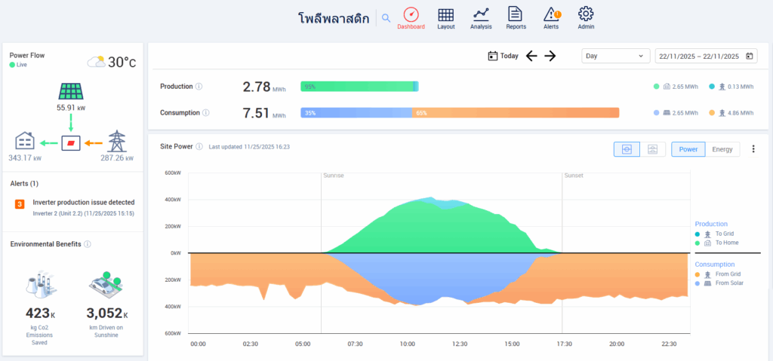Open the Site Power three-dot menu
The width and height of the screenshot is (773, 361).
(x=753, y=149)
